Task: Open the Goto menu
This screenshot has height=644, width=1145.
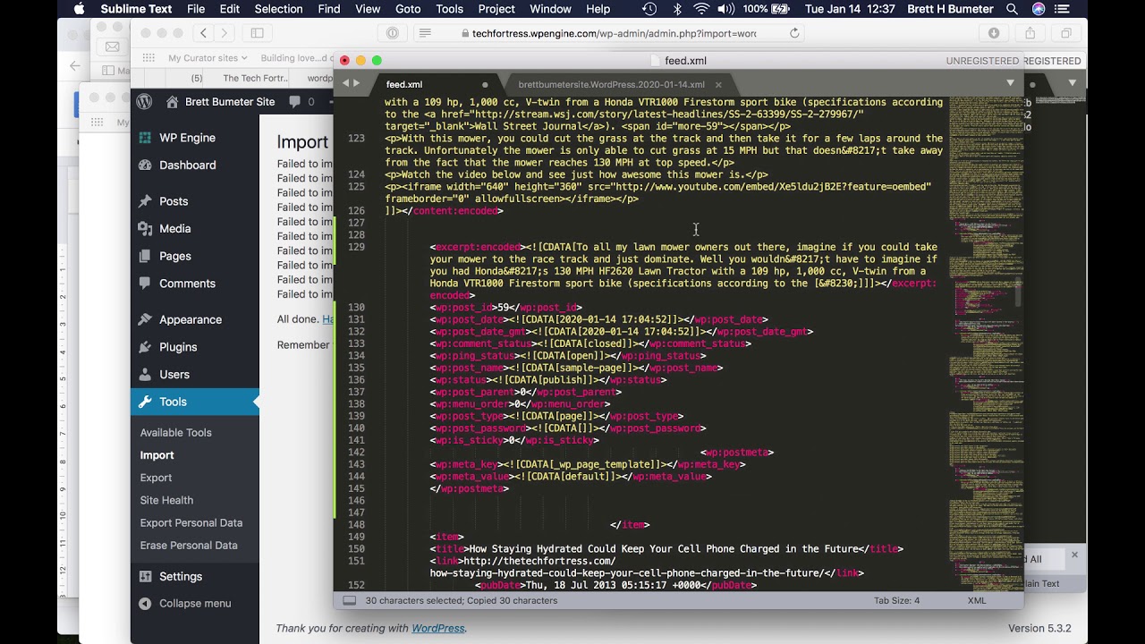Action: tap(408, 9)
